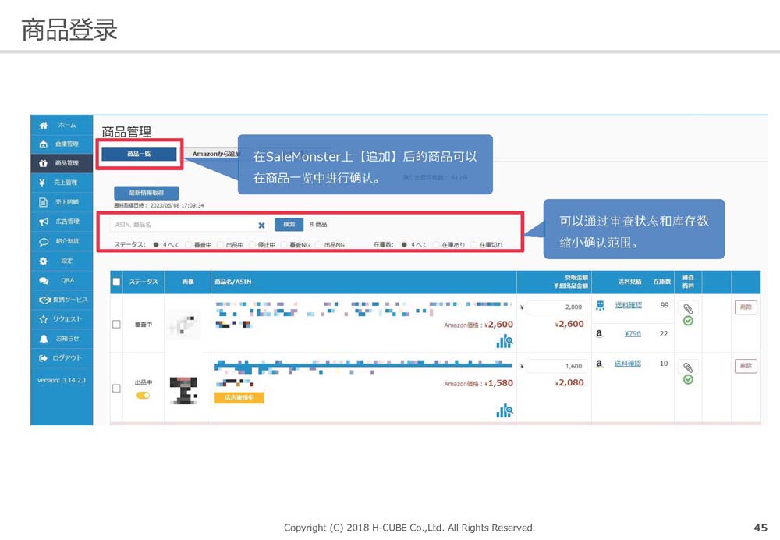Switch to the Amazonから追加 tab
The height and width of the screenshot is (540, 780).
(x=215, y=155)
